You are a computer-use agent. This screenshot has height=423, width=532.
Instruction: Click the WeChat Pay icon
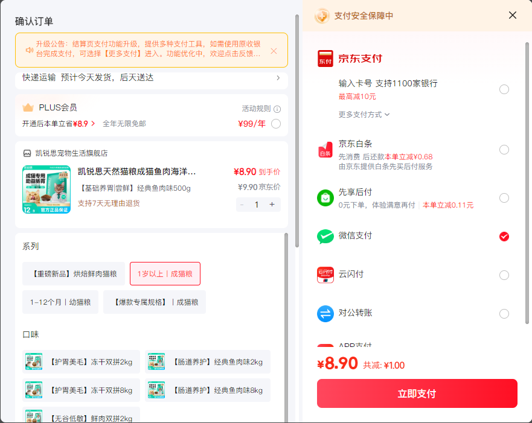click(x=325, y=237)
